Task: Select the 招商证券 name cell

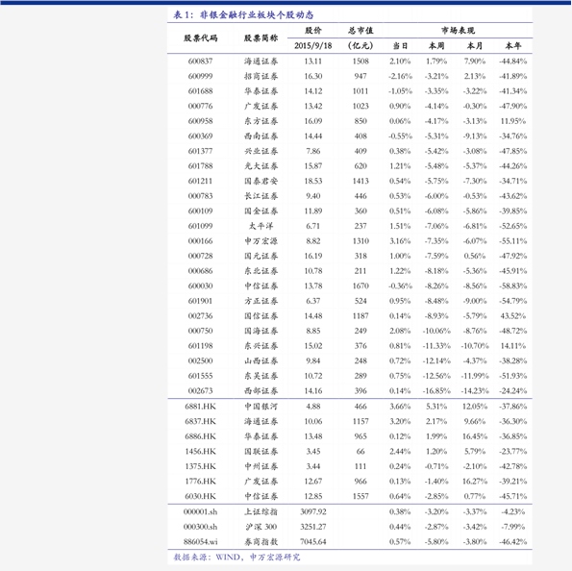Action: pyautogui.click(x=261, y=76)
